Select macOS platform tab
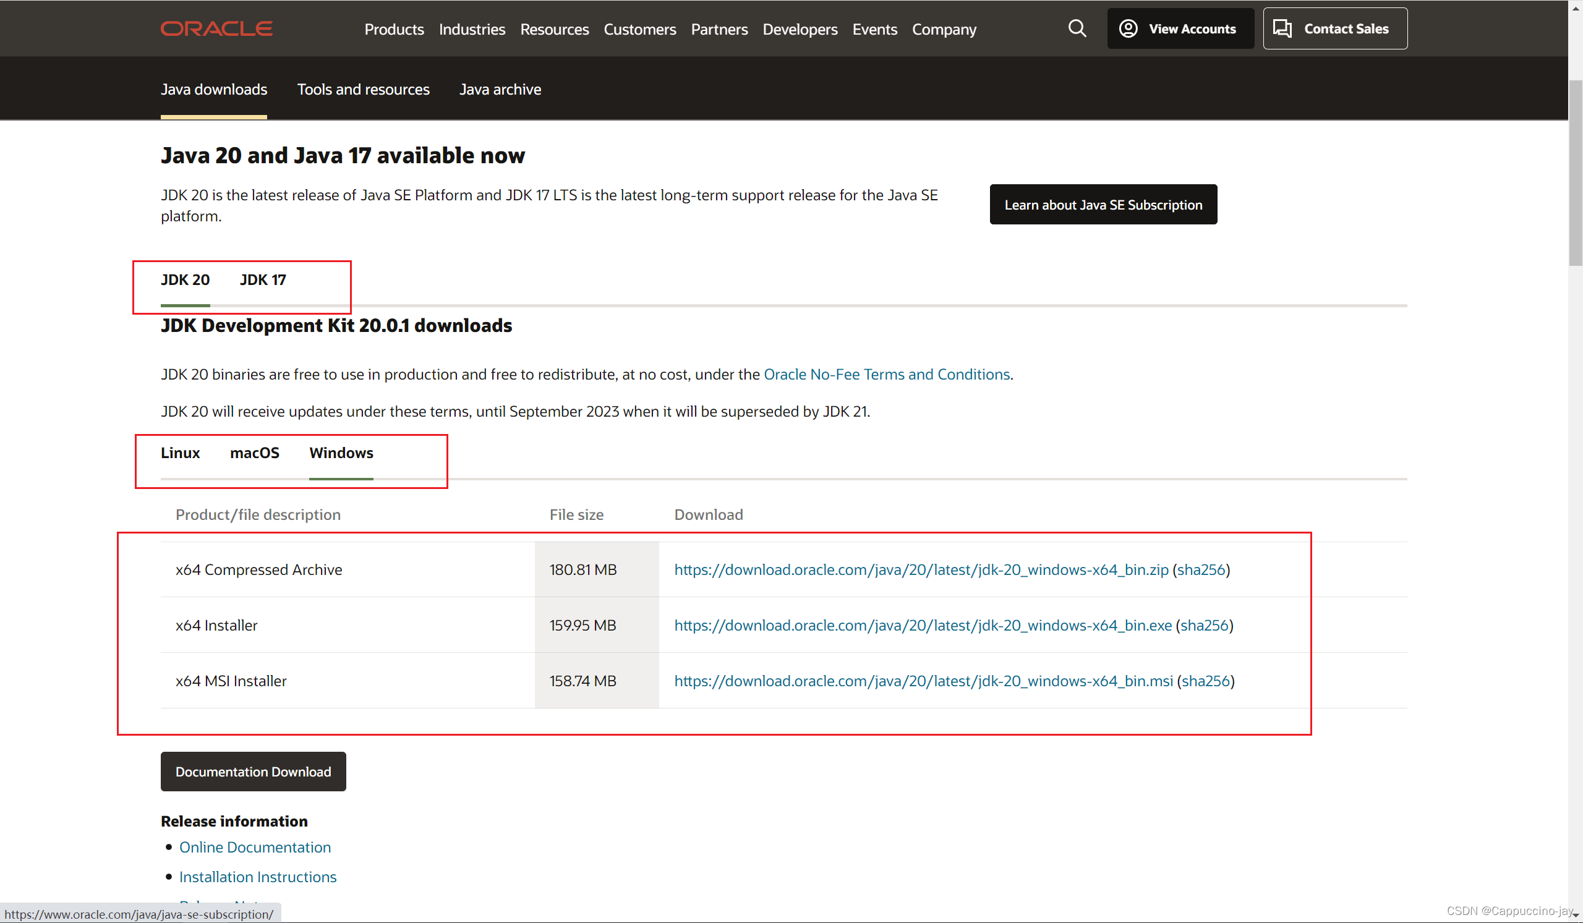Image resolution: width=1583 pixels, height=923 pixels. point(255,453)
